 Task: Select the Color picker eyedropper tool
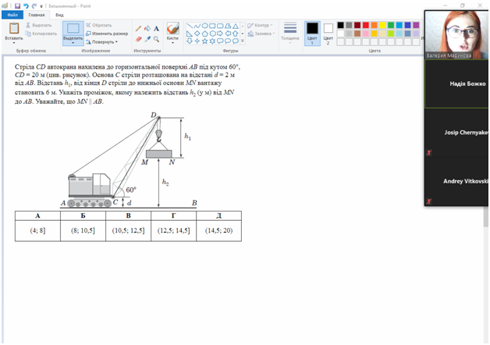pyautogui.click(x=147, y=39)
